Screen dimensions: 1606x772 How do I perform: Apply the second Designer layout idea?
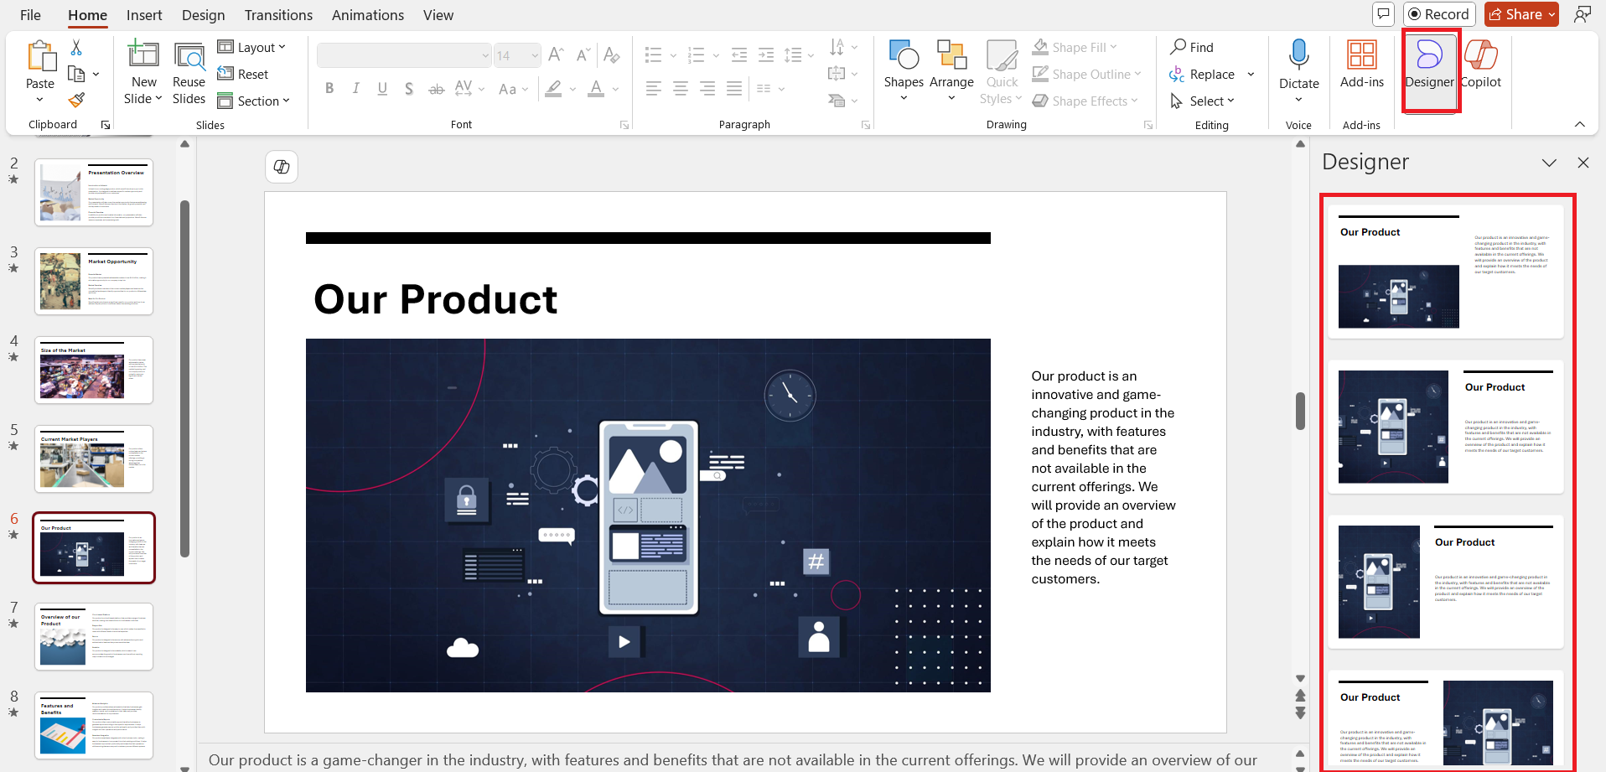1446,427
